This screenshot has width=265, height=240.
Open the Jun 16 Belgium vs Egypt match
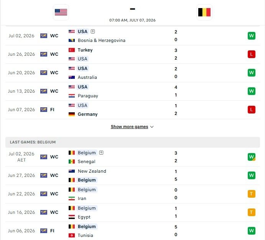click(133, 213)
